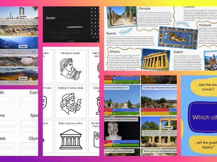Click the Olympia description text over the temple
217x162 pixels.
(159, 133)
